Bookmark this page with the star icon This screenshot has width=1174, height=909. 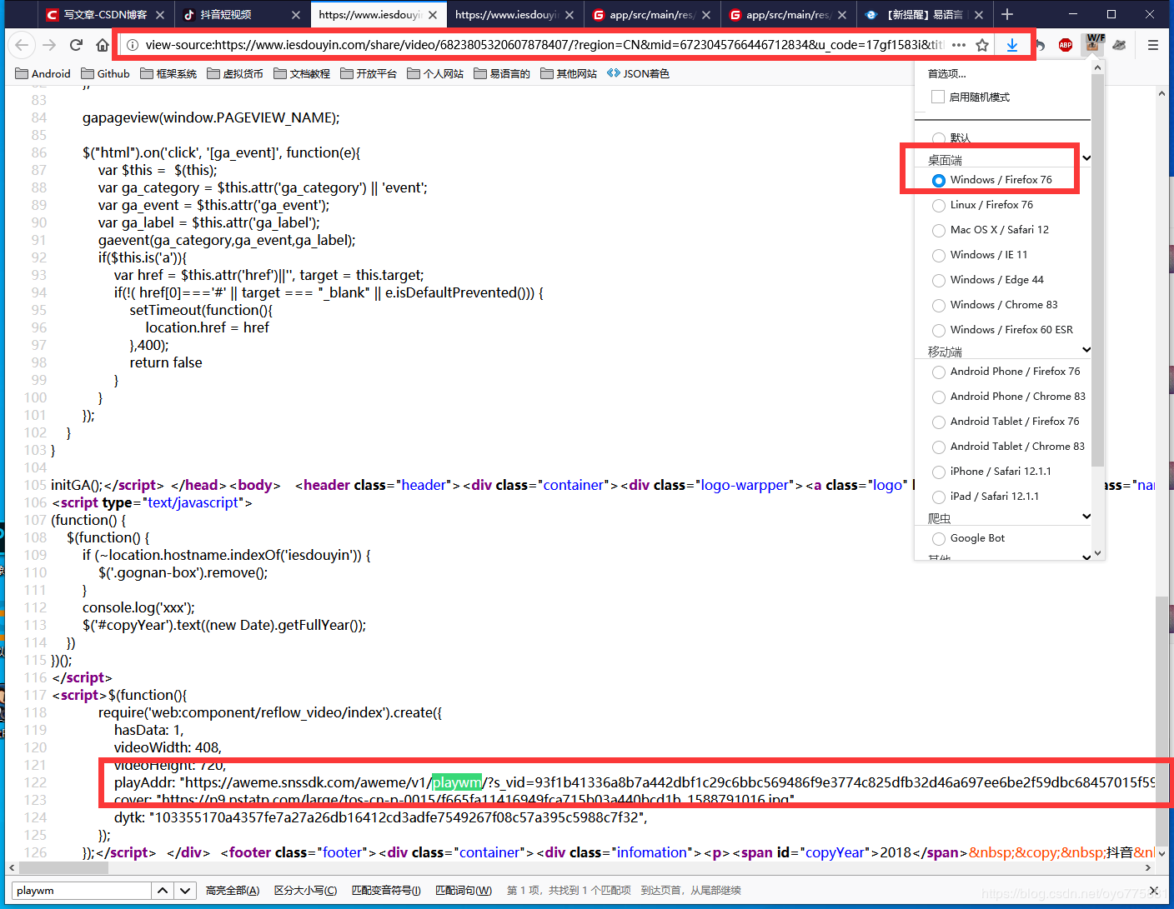tap(982, 45)
